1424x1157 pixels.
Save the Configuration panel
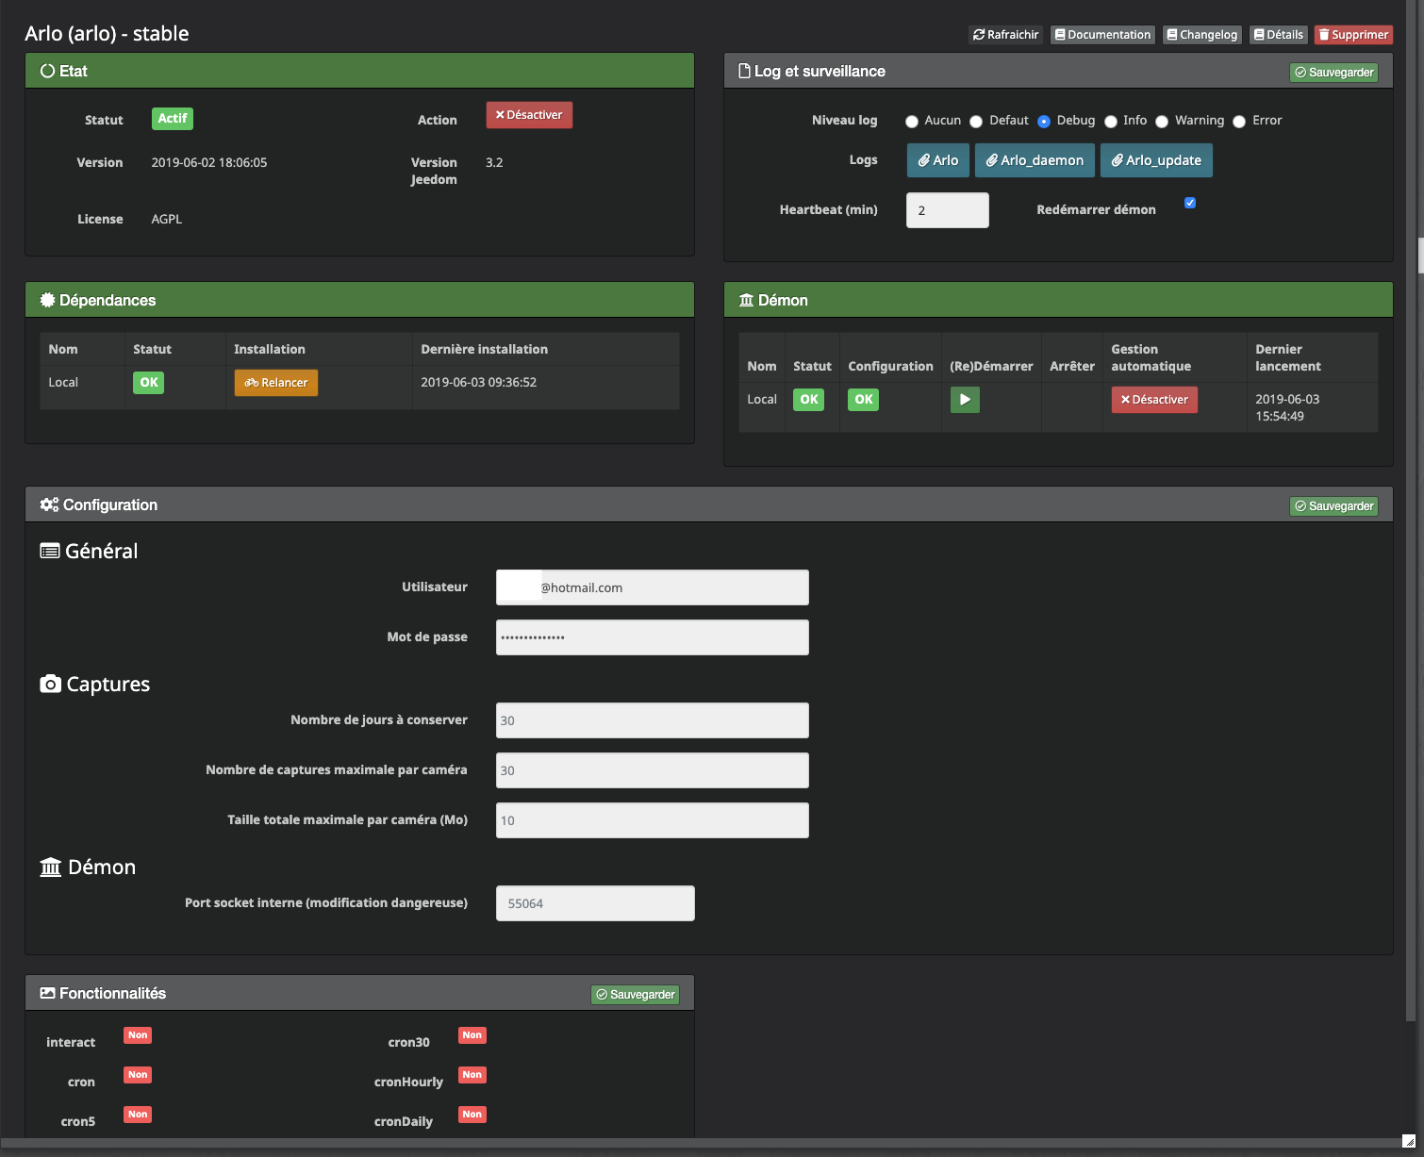(x=1333, y=506)
